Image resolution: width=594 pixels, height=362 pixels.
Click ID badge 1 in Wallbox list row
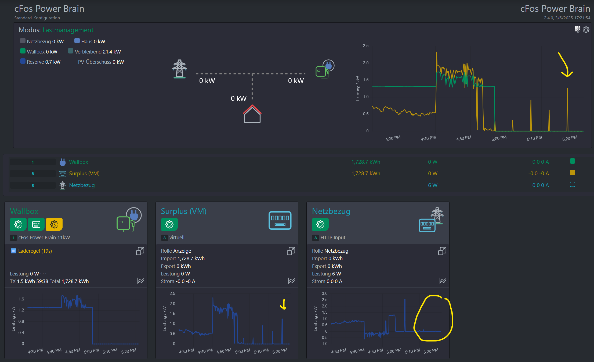tap(33, 162)
